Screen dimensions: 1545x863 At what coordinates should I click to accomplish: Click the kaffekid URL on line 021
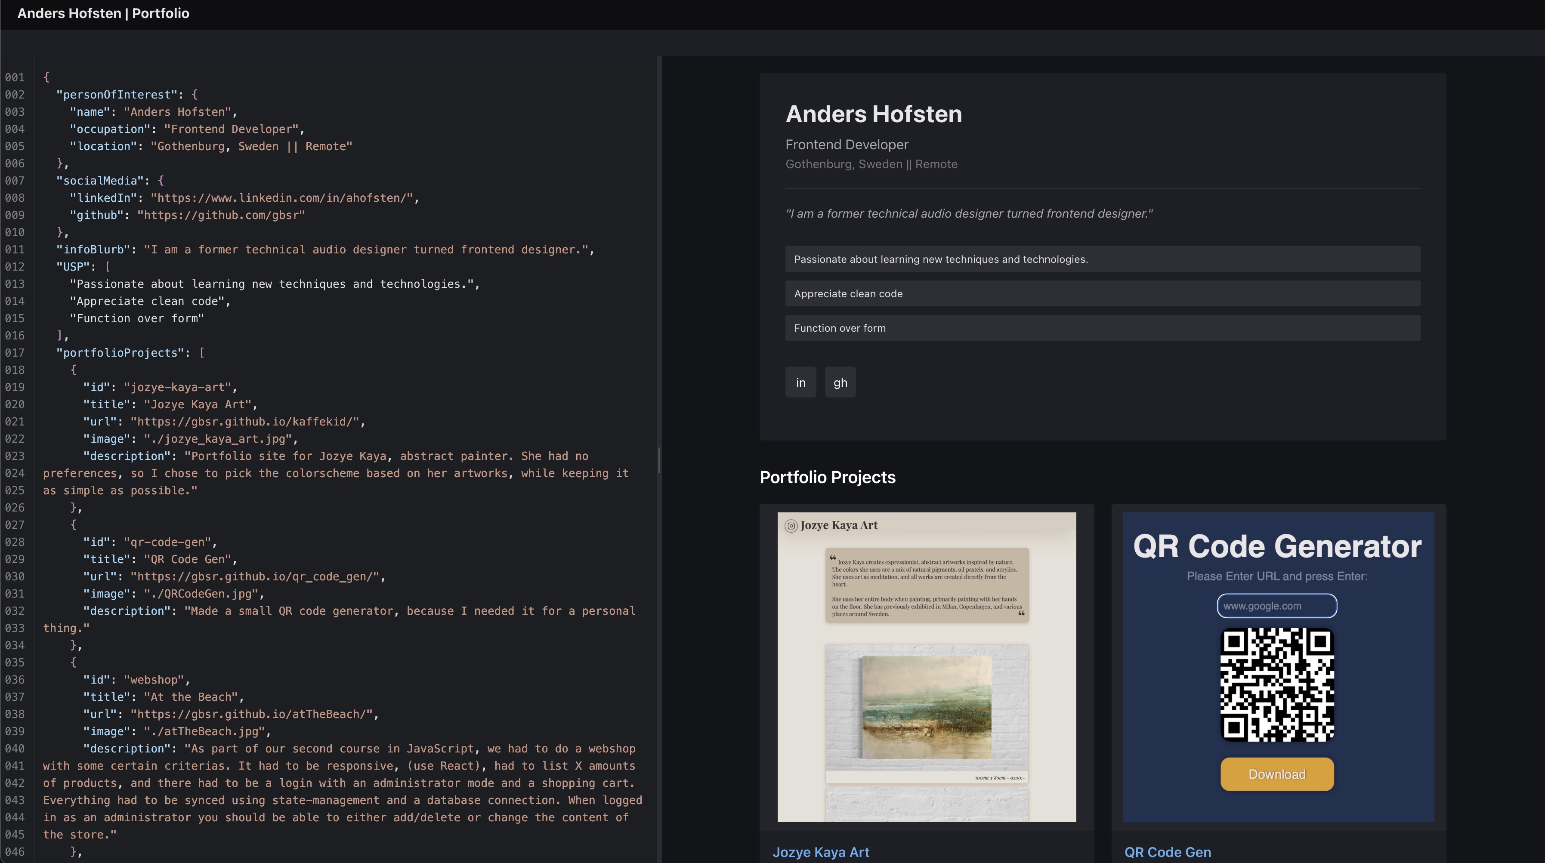pyautogui.click(x=245, y=422)
